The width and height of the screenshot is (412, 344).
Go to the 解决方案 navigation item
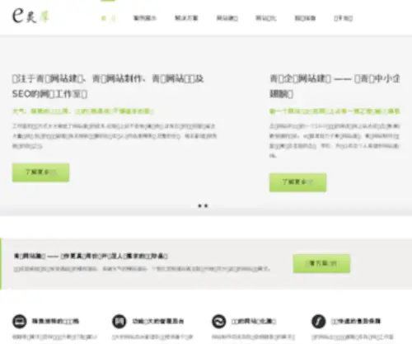[x=186, y=18]
